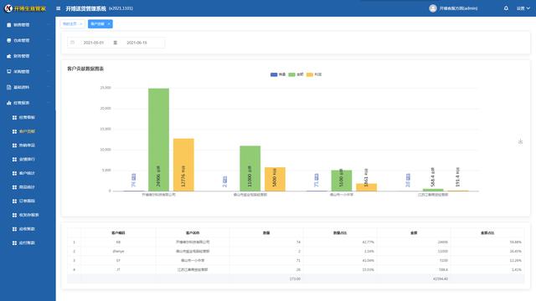The image size is (536, 301).
Task: Set start date 2021-06-01 field
Action: [93, 43]
